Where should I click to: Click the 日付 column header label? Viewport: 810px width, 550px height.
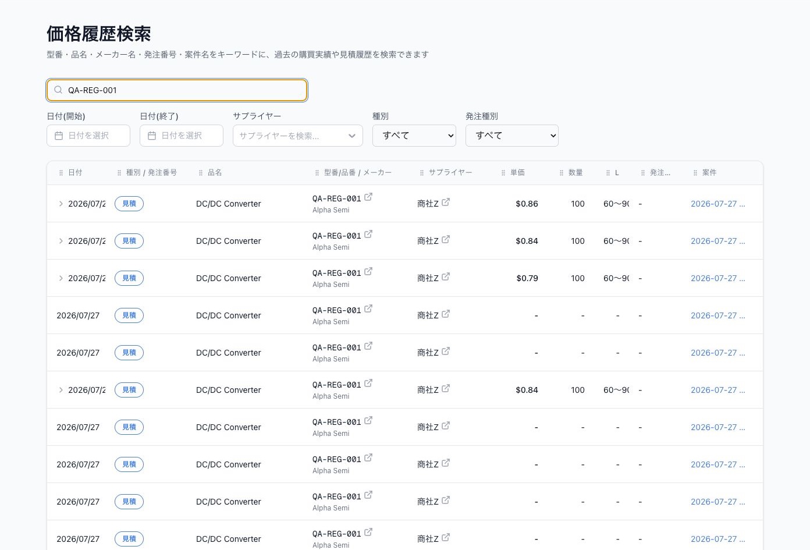(x=75, y=173)
